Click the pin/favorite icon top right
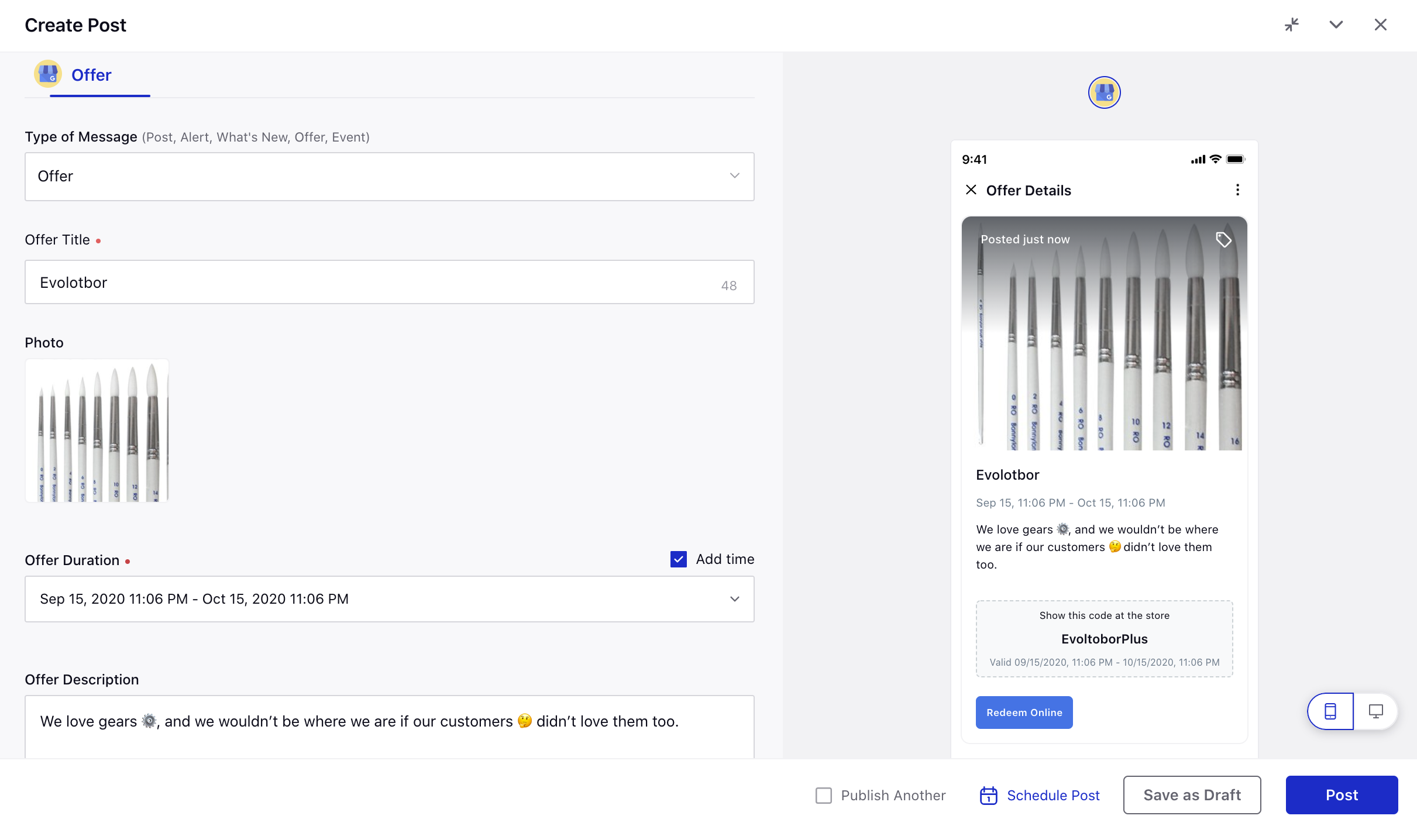Screen dimensions: 1417x826 click(1292, 25)
